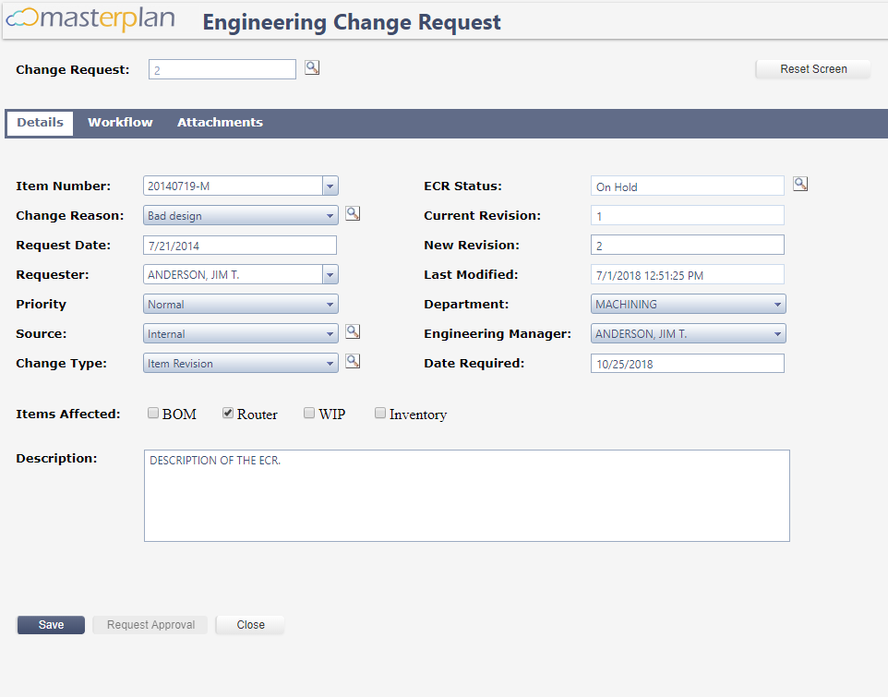This screenshot has height=697, width=888.
Task: Click the ECR Status field showing On Hold
Action: click(688, 186)
